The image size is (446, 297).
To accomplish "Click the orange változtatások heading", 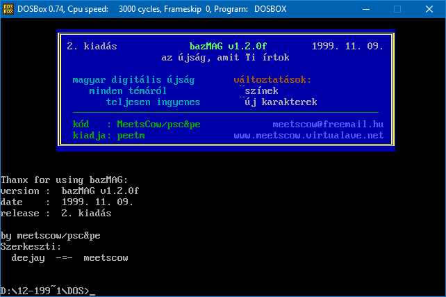I will pos(272,80).
